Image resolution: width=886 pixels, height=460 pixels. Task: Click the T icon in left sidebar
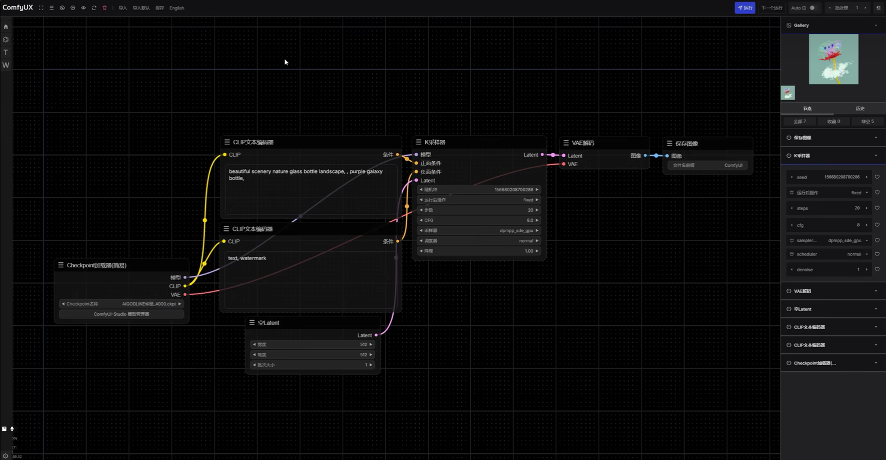coord(6,52)
